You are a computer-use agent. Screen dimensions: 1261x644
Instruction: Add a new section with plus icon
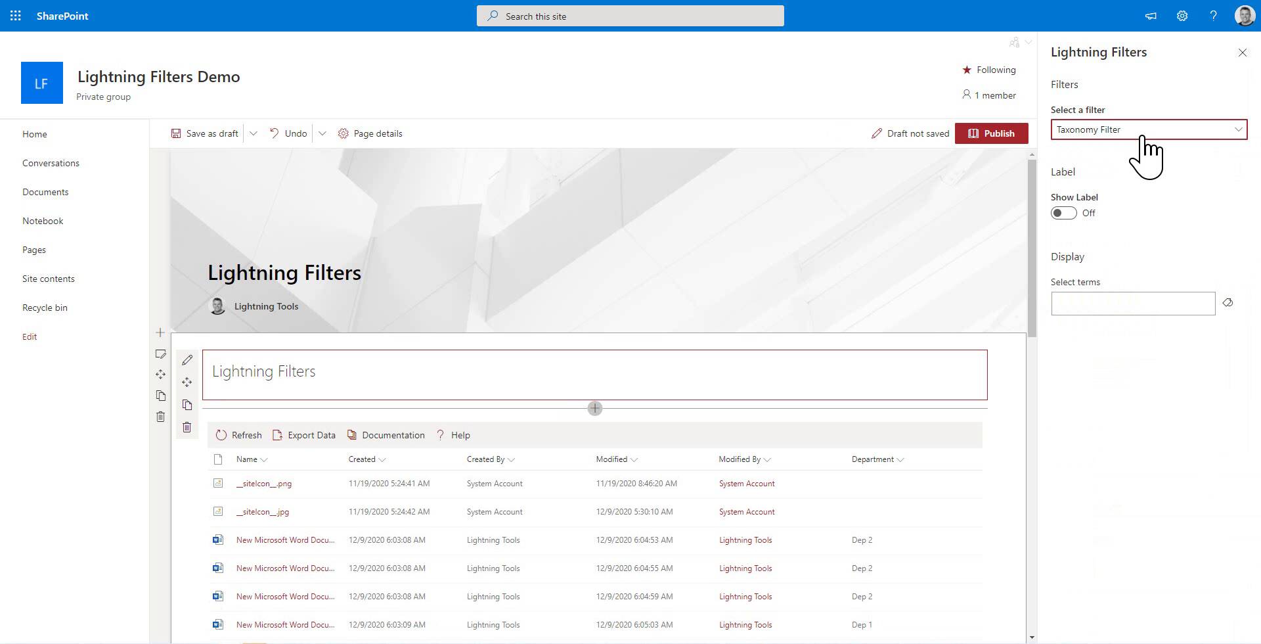click(x=160, y=333)
